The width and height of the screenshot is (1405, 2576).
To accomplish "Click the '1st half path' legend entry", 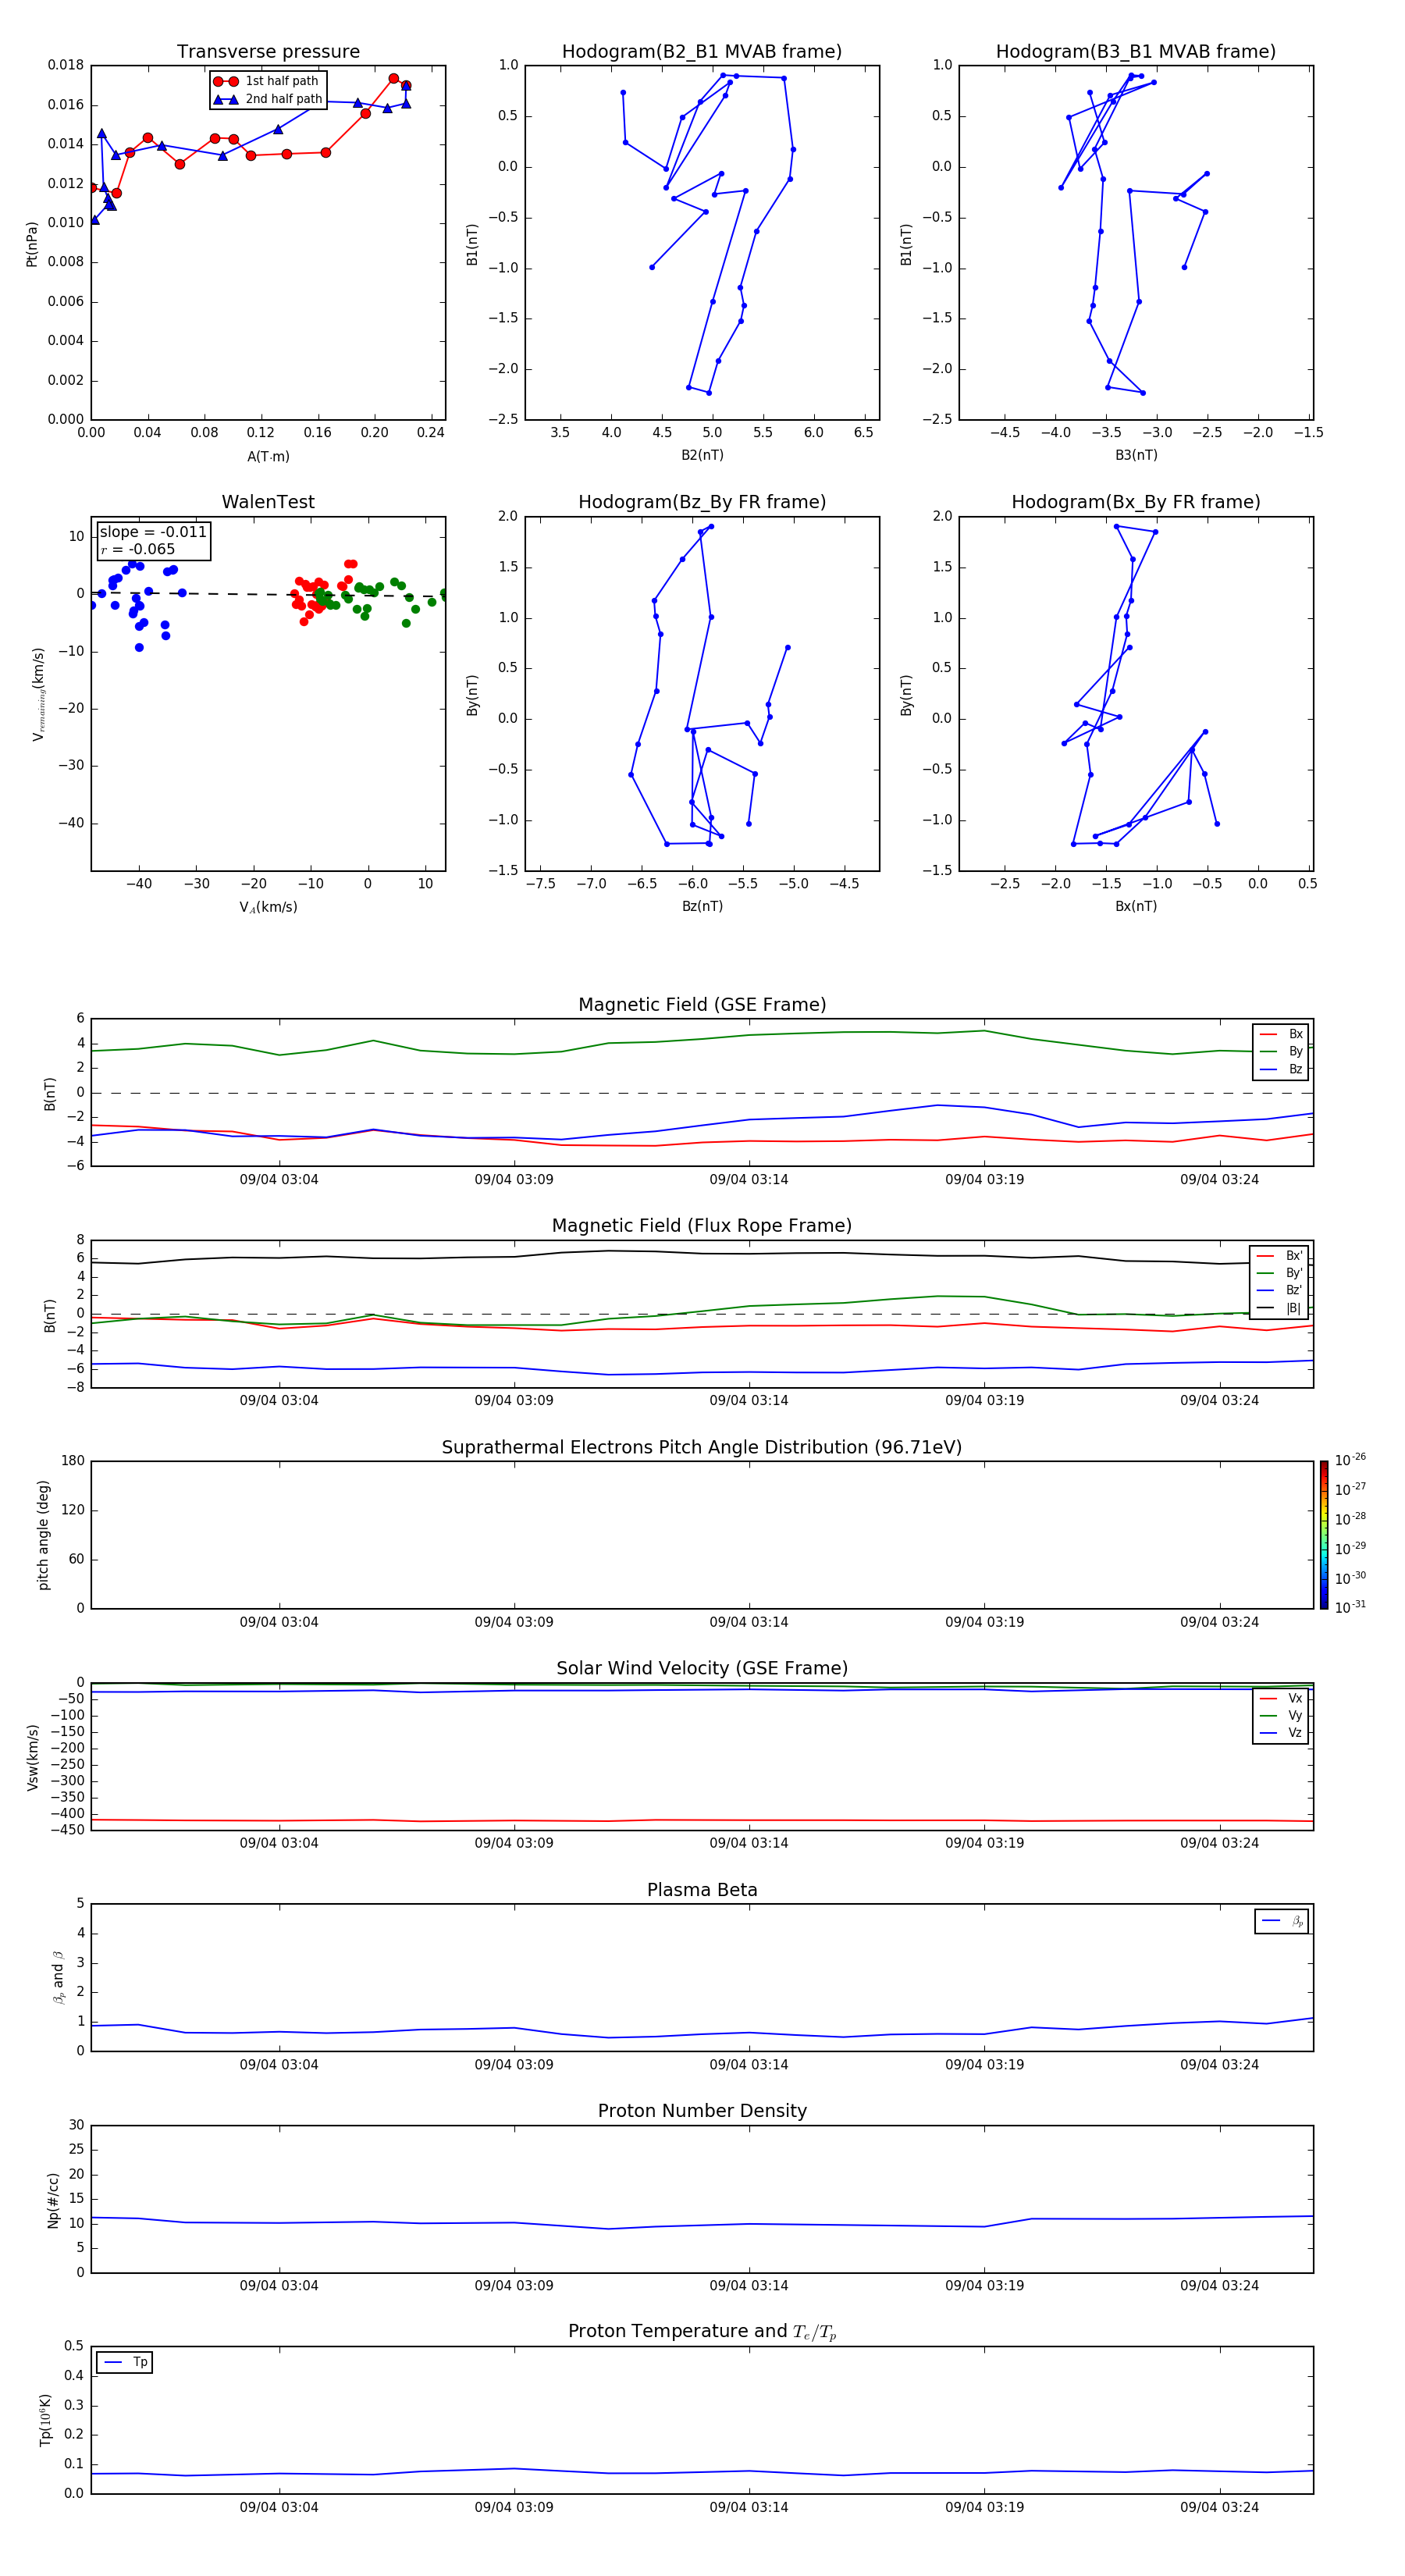I will point(267,81).
